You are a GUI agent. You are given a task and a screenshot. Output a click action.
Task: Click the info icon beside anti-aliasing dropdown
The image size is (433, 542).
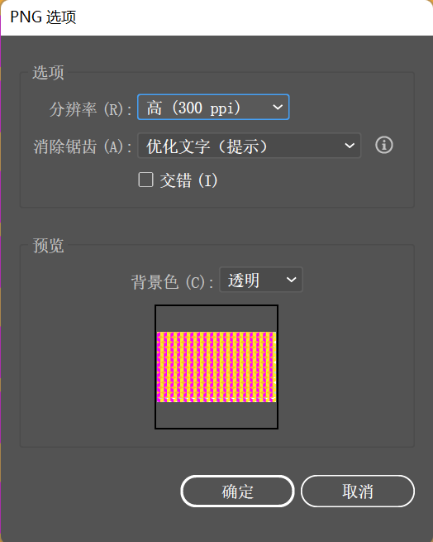coord(384,145)
